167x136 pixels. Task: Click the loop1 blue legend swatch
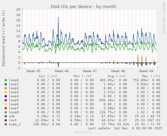[x=6, y=84]
